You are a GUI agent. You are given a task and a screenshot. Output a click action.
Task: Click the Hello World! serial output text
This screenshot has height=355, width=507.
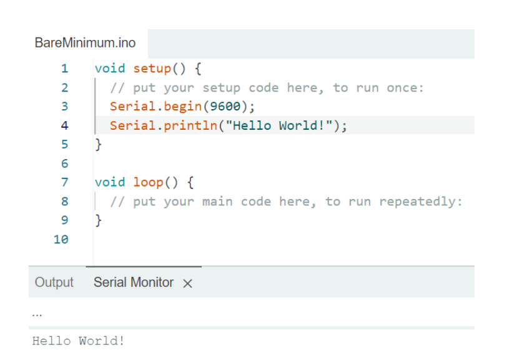[78, 341]
